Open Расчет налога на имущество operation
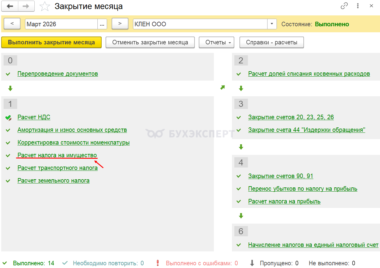Screen dimensions: 380x268 pyautogui.click(x=57, y=155)
